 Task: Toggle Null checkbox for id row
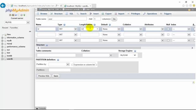pyautogui.click(x=168, y=29)
